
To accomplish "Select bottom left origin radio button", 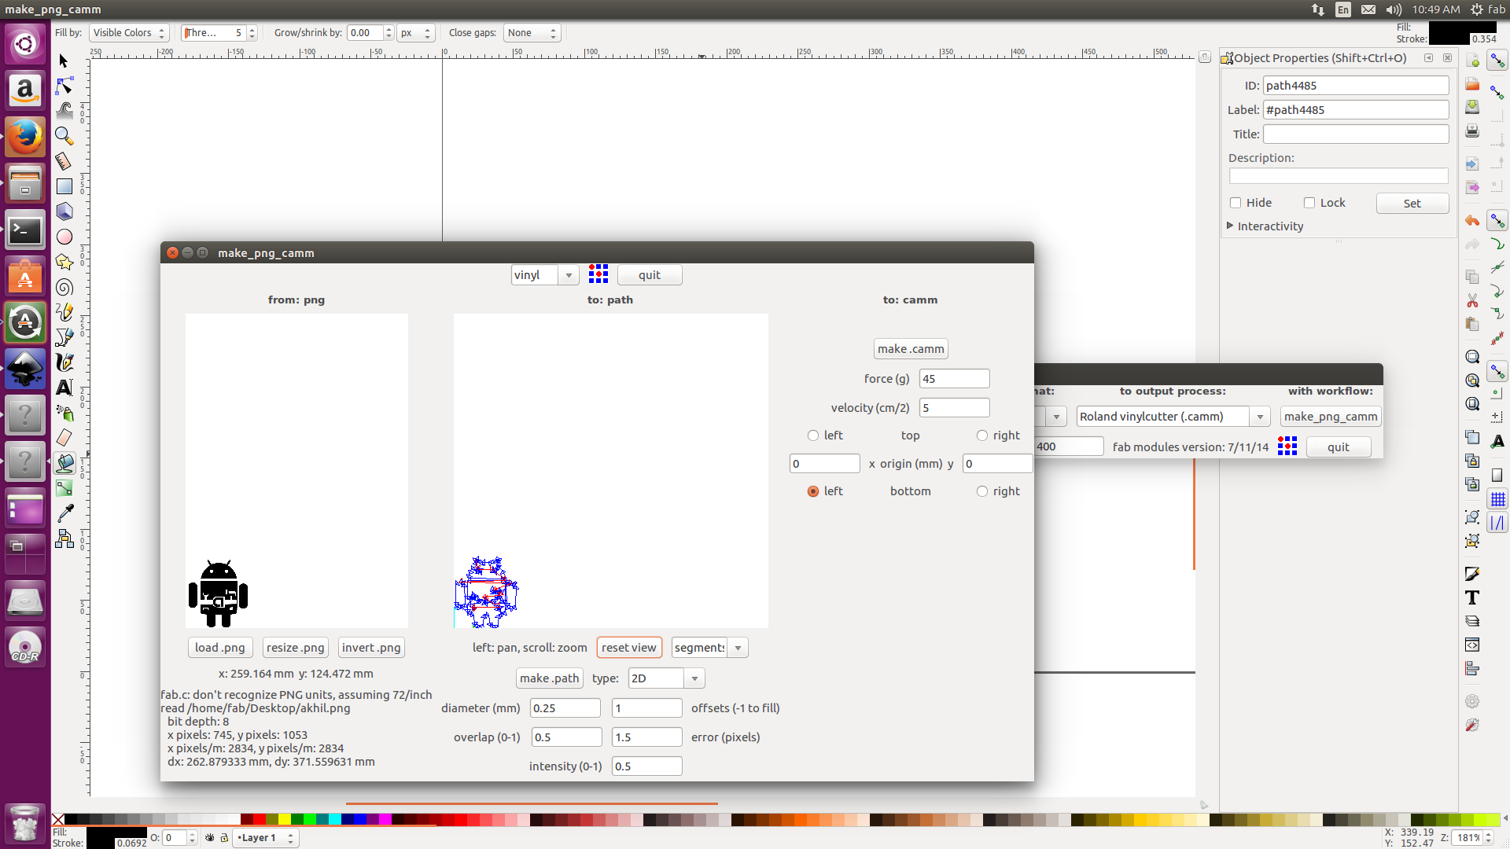I will pyautogui.click(x=813, y=491).
